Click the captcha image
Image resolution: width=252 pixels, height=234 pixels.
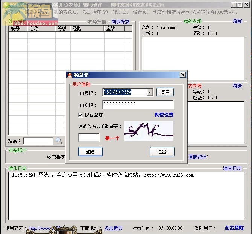tap(149, 131)
